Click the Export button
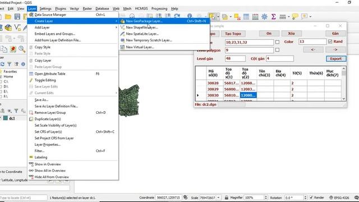The width and height of the screenshot is (359, 202). click(336, 58)
